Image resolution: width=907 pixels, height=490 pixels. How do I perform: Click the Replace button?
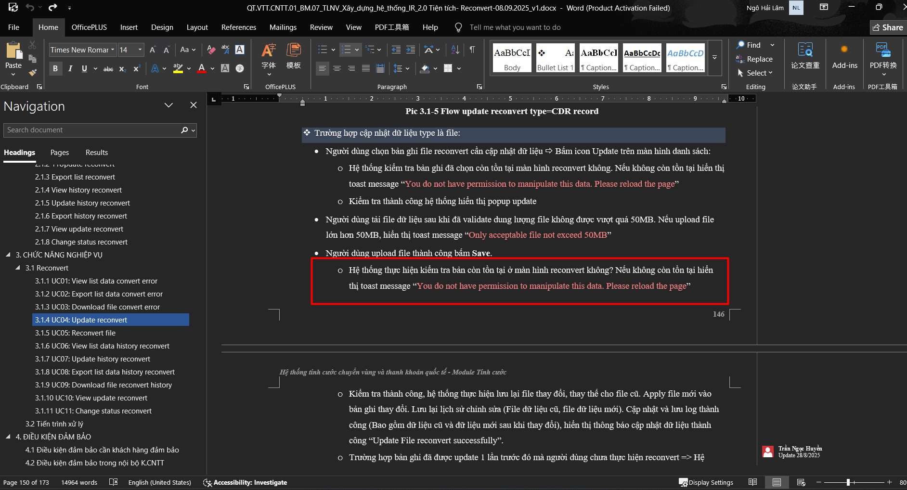point(754,59)
